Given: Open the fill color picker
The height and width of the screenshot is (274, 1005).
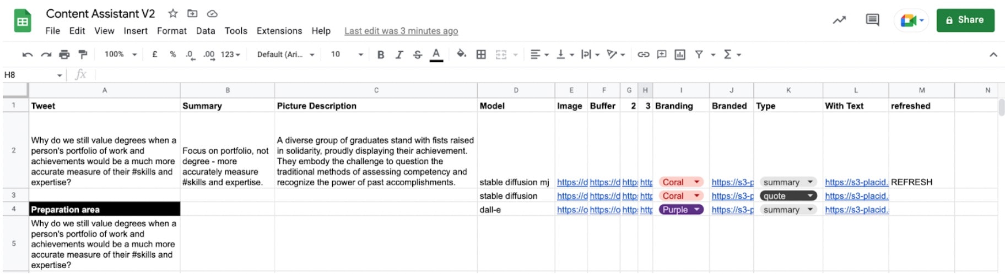Looking at the screenshot, I should pos(462,54).
